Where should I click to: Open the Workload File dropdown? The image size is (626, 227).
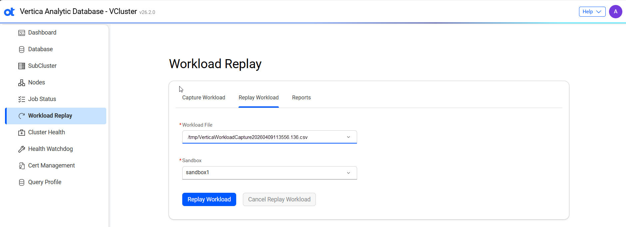[x=270, y=137]
